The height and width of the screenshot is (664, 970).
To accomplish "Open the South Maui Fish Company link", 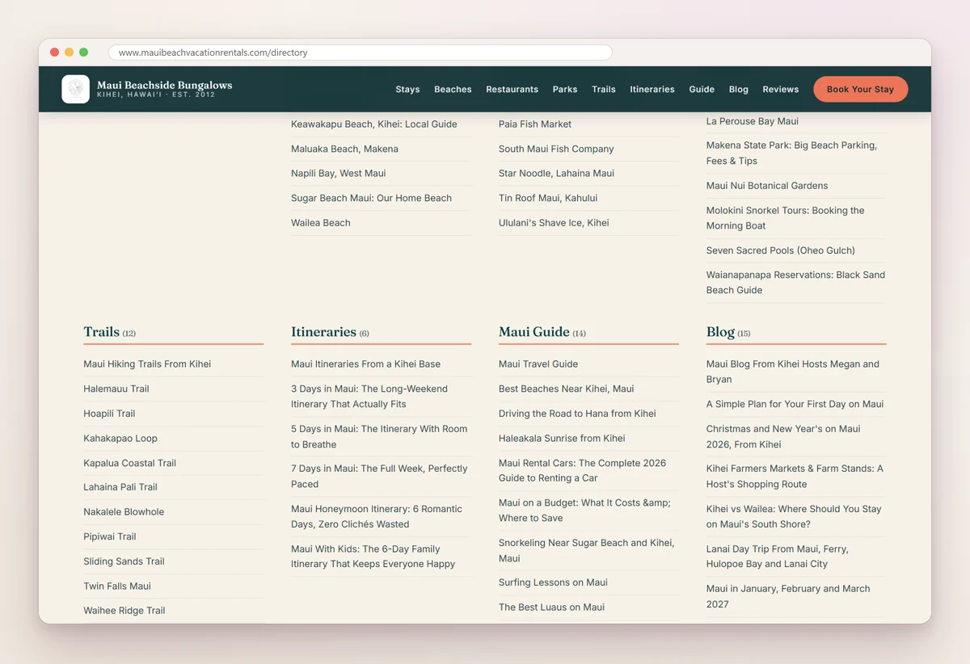I will 556,149.
